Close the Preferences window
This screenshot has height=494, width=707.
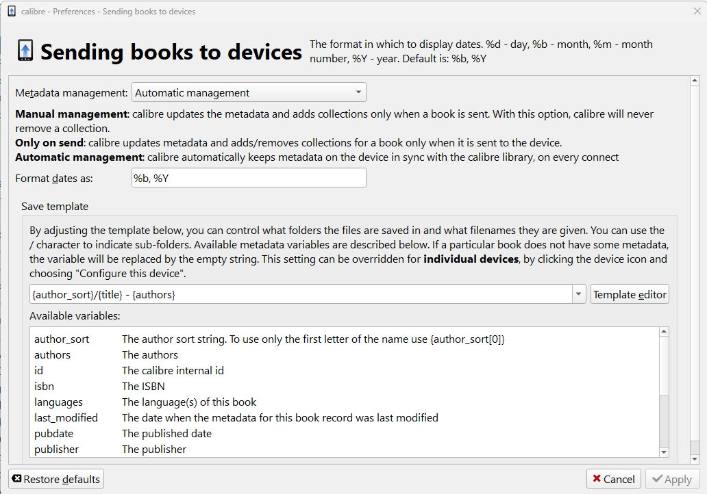click(697, 11)
